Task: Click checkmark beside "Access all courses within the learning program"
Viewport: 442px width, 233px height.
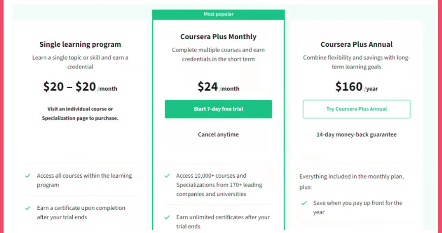Action: tap(28, 176)
